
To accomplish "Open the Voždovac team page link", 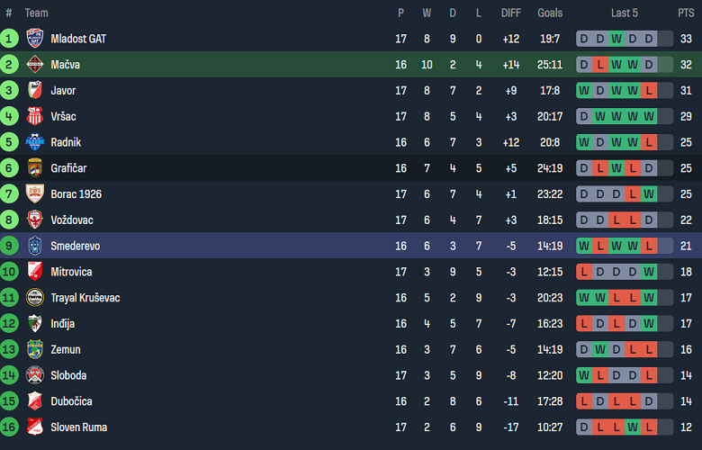I will pos(72,220).
